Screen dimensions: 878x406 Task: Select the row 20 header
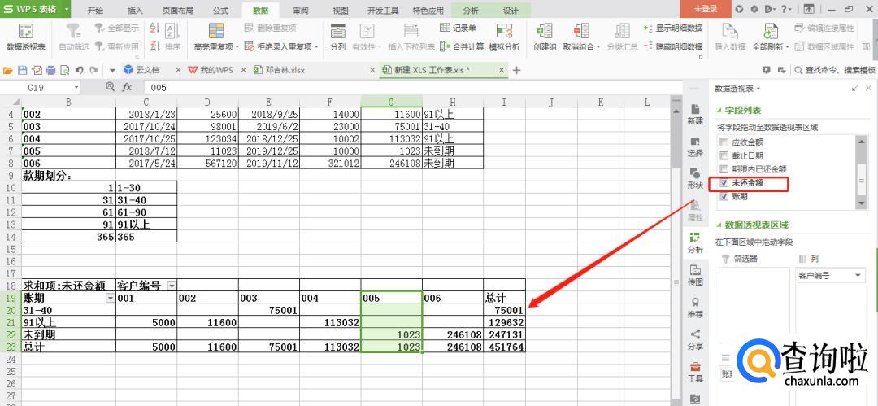coord(10,310)
